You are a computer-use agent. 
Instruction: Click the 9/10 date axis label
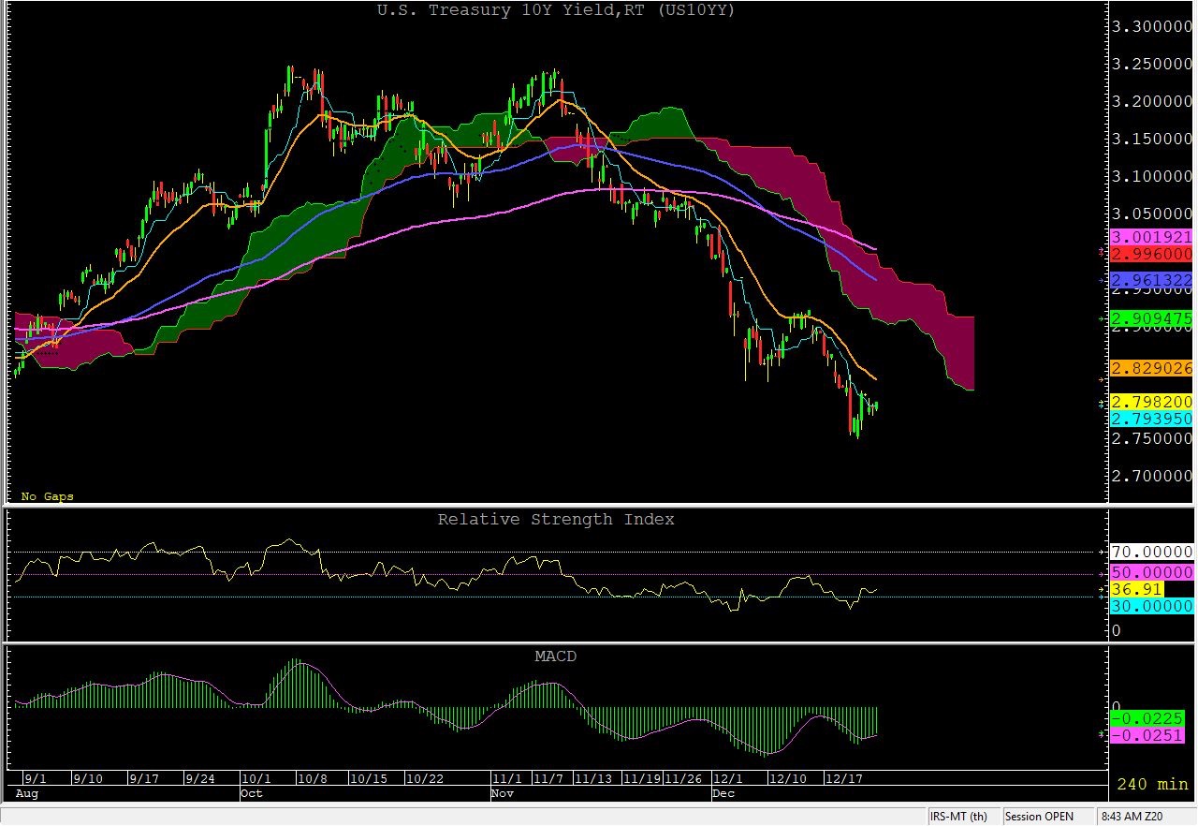pyautogui.click(x=86, y=779)
